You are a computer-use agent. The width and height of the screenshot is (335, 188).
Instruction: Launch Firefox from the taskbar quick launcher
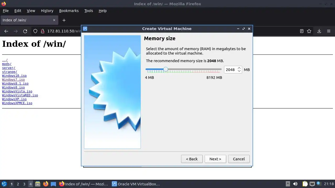click(46, 184)
